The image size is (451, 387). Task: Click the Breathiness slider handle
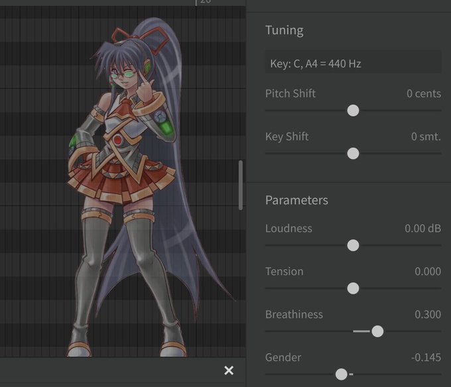pos(377,331)
